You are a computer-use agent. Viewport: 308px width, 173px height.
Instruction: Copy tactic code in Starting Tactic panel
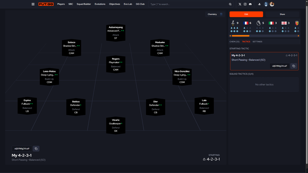294,66
